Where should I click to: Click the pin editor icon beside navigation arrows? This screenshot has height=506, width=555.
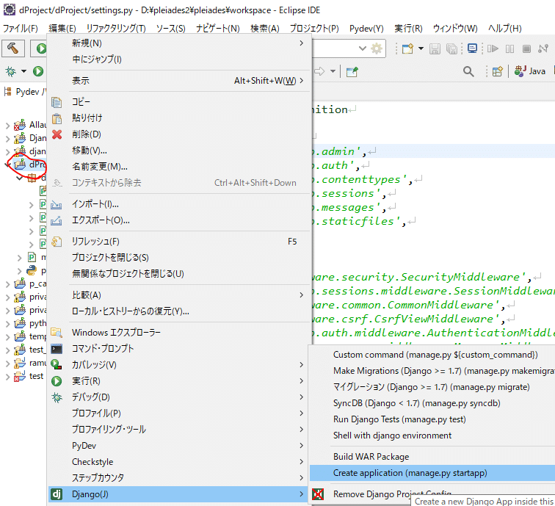click(x=352, y=71)
